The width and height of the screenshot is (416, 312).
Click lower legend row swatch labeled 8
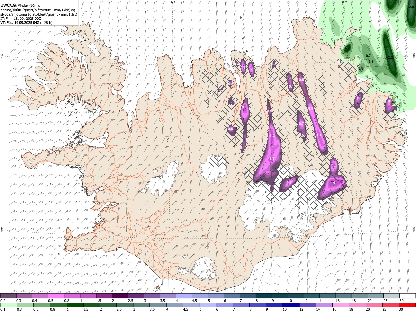pyautogui.click(x=258, y=305)
